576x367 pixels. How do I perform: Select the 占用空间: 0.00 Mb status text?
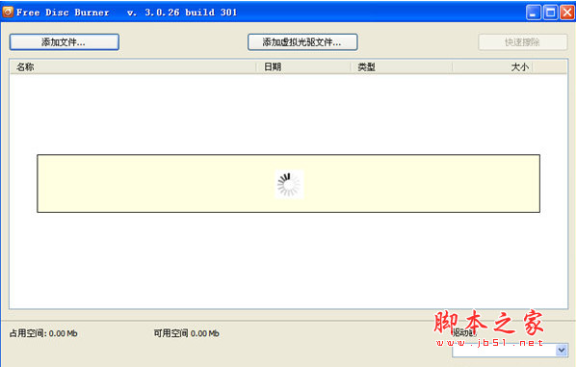[43, 333]
